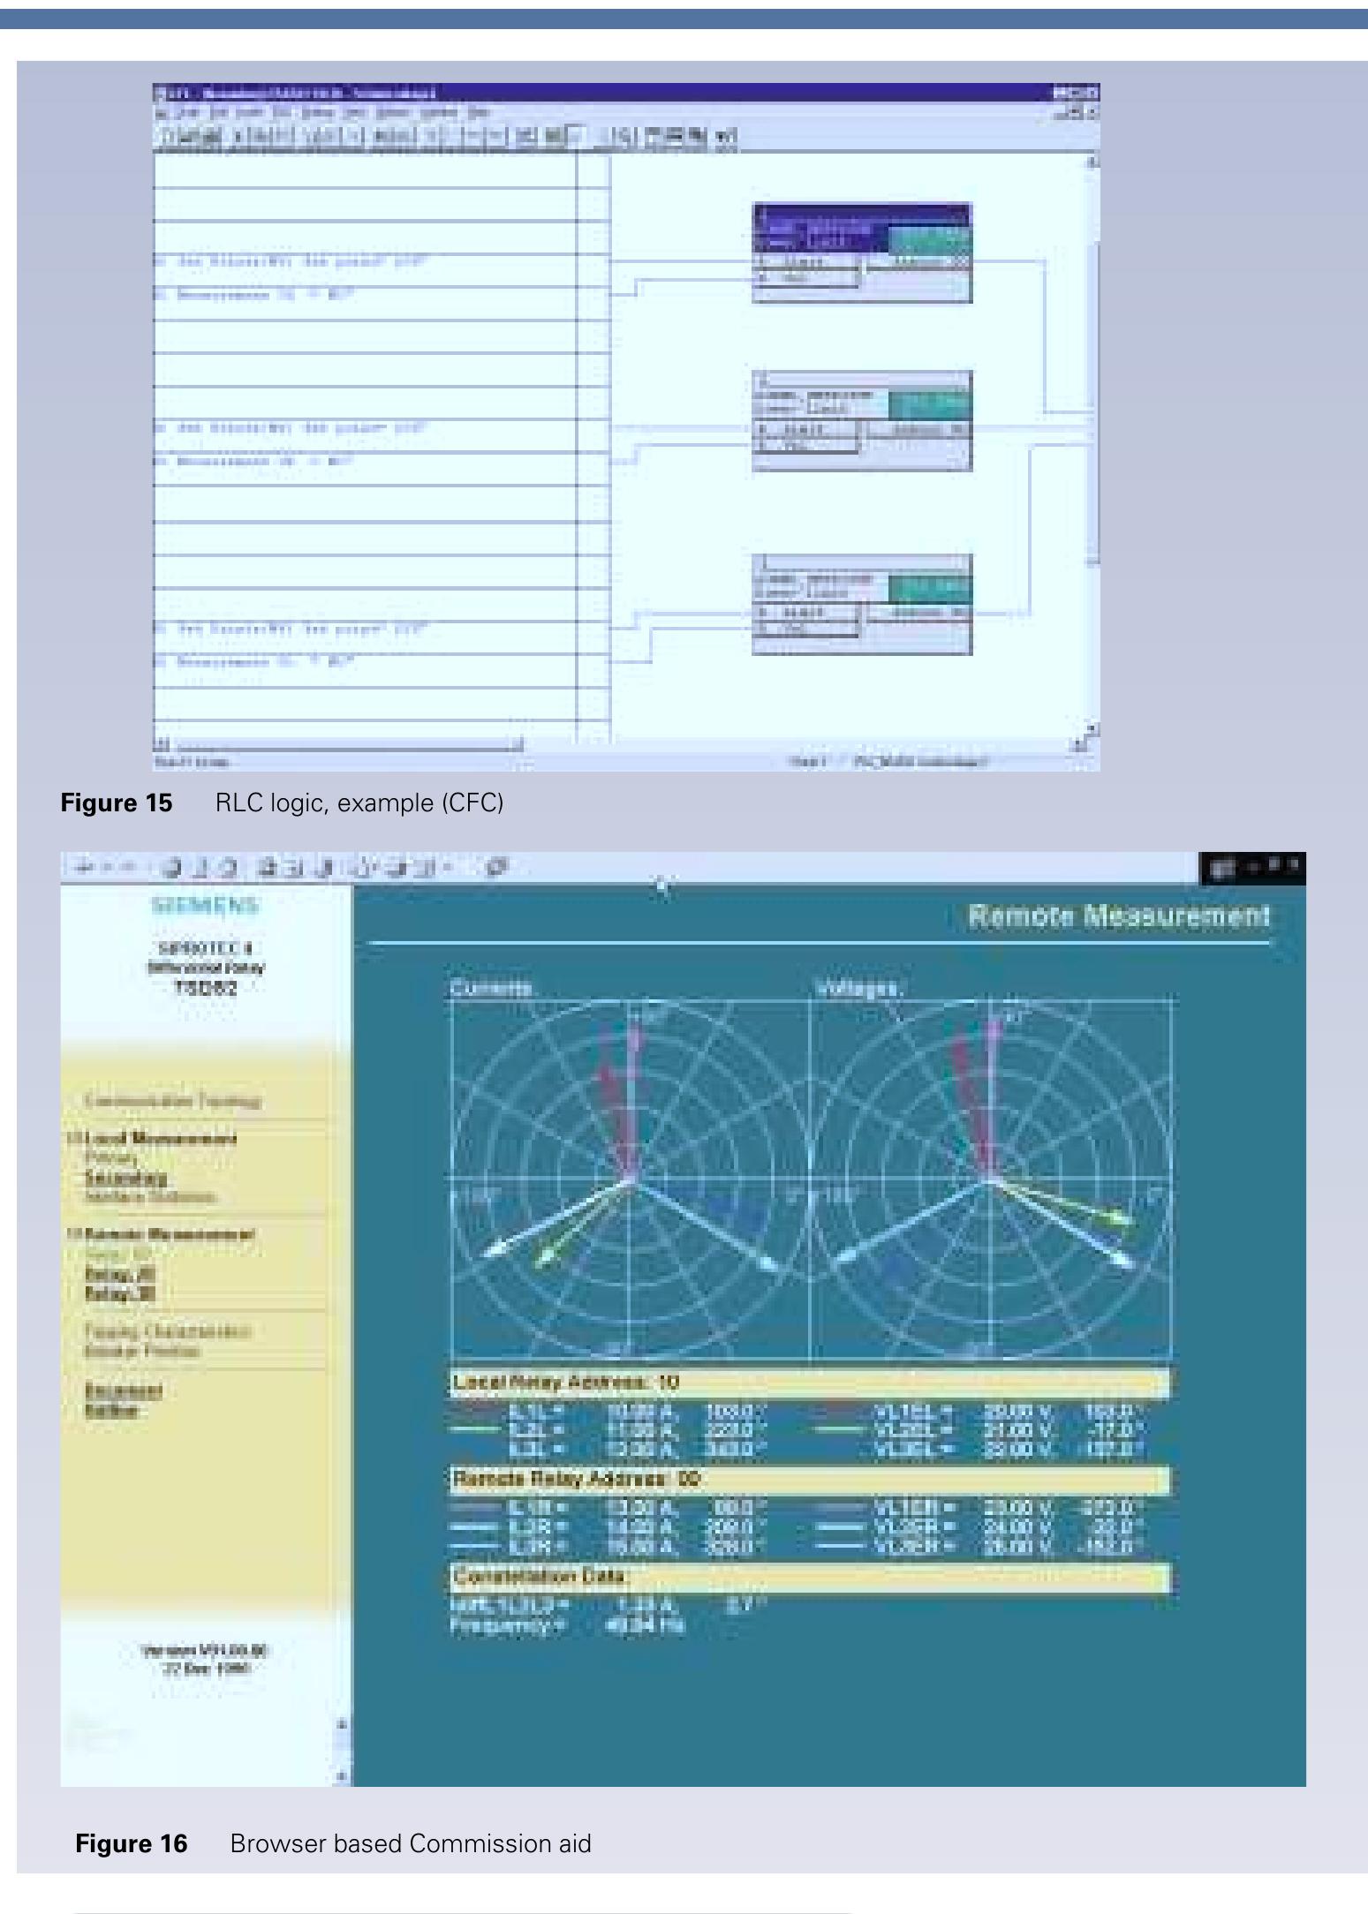Click the CFC window title bar icon

pos(160,93)
